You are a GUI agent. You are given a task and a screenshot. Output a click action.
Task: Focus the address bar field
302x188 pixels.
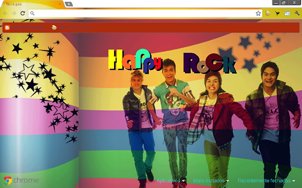coord(145,13)
